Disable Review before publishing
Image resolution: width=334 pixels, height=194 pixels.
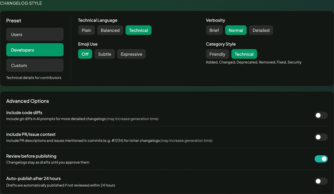[321, 159]
